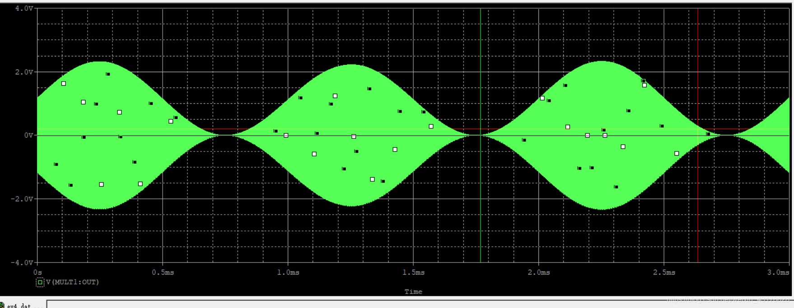Click the 2.0ms x-axis label

[x=539, y=272]
